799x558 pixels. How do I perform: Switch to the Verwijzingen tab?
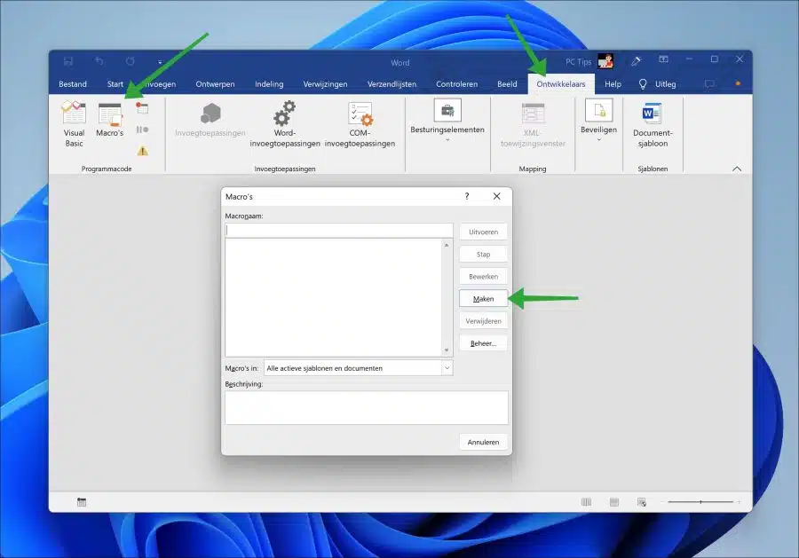point(325,84)
